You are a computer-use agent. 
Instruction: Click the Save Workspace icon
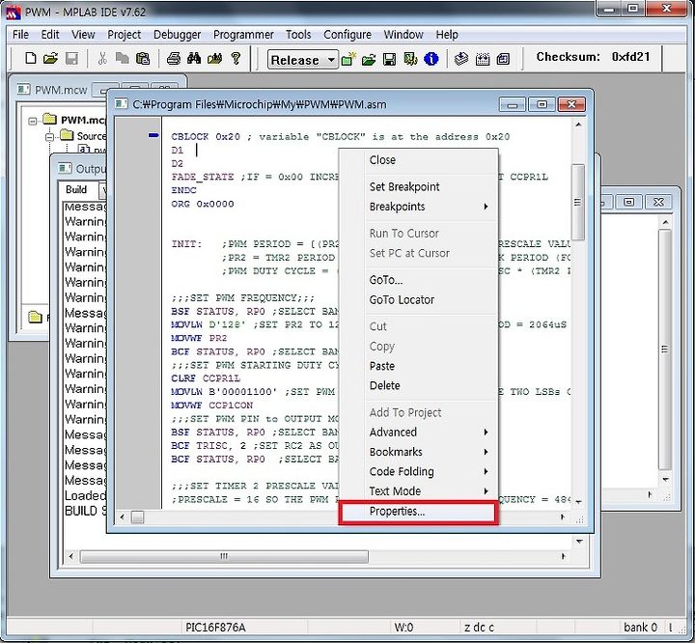[x=389, y=59]
